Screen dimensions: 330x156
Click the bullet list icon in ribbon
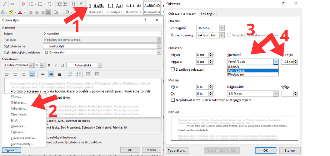coord(31,4)
